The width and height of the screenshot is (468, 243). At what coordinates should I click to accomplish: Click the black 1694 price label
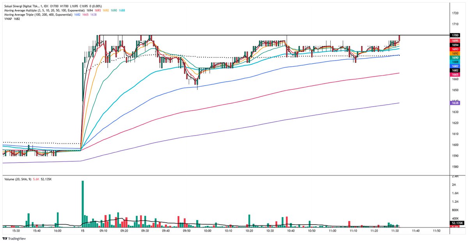(x=455, y=45)
